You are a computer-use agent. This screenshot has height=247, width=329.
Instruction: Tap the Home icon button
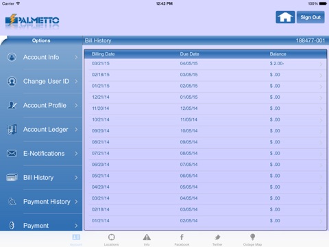pyautogui.click(x=285, y=17)
